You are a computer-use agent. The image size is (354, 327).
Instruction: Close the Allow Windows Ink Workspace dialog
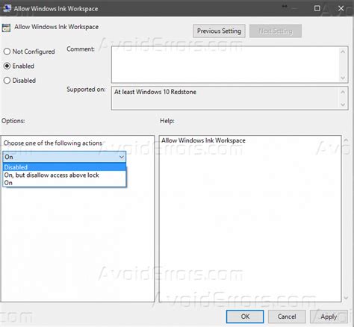pyautogui.click(x=341, y=8)
